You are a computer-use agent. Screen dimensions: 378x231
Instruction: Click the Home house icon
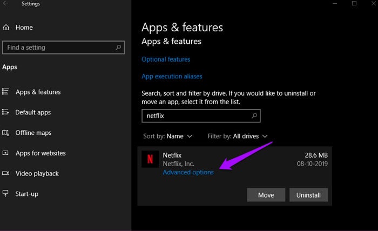coord(6,28)
